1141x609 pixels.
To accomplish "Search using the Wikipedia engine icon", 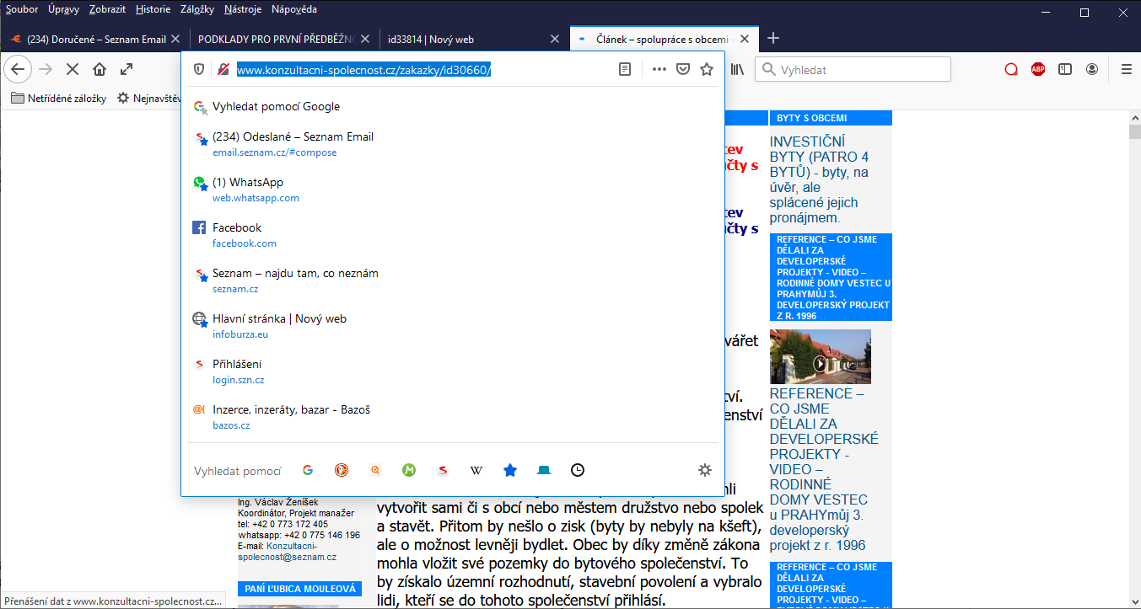I will [x=476, y=471].
